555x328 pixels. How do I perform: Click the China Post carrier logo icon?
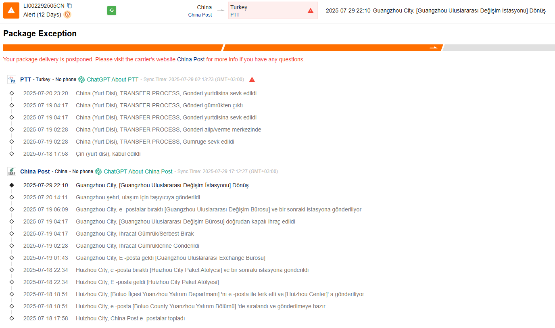click(12, 171)
